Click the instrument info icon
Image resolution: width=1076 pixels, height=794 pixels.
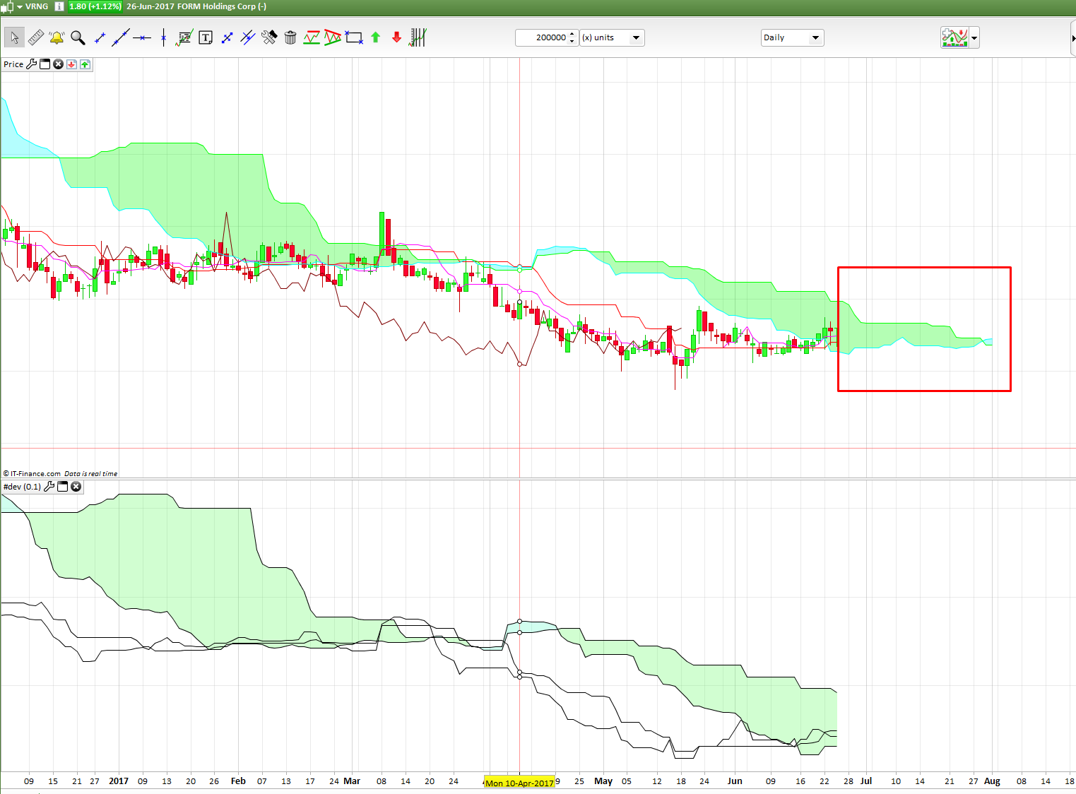click(59, 6)
